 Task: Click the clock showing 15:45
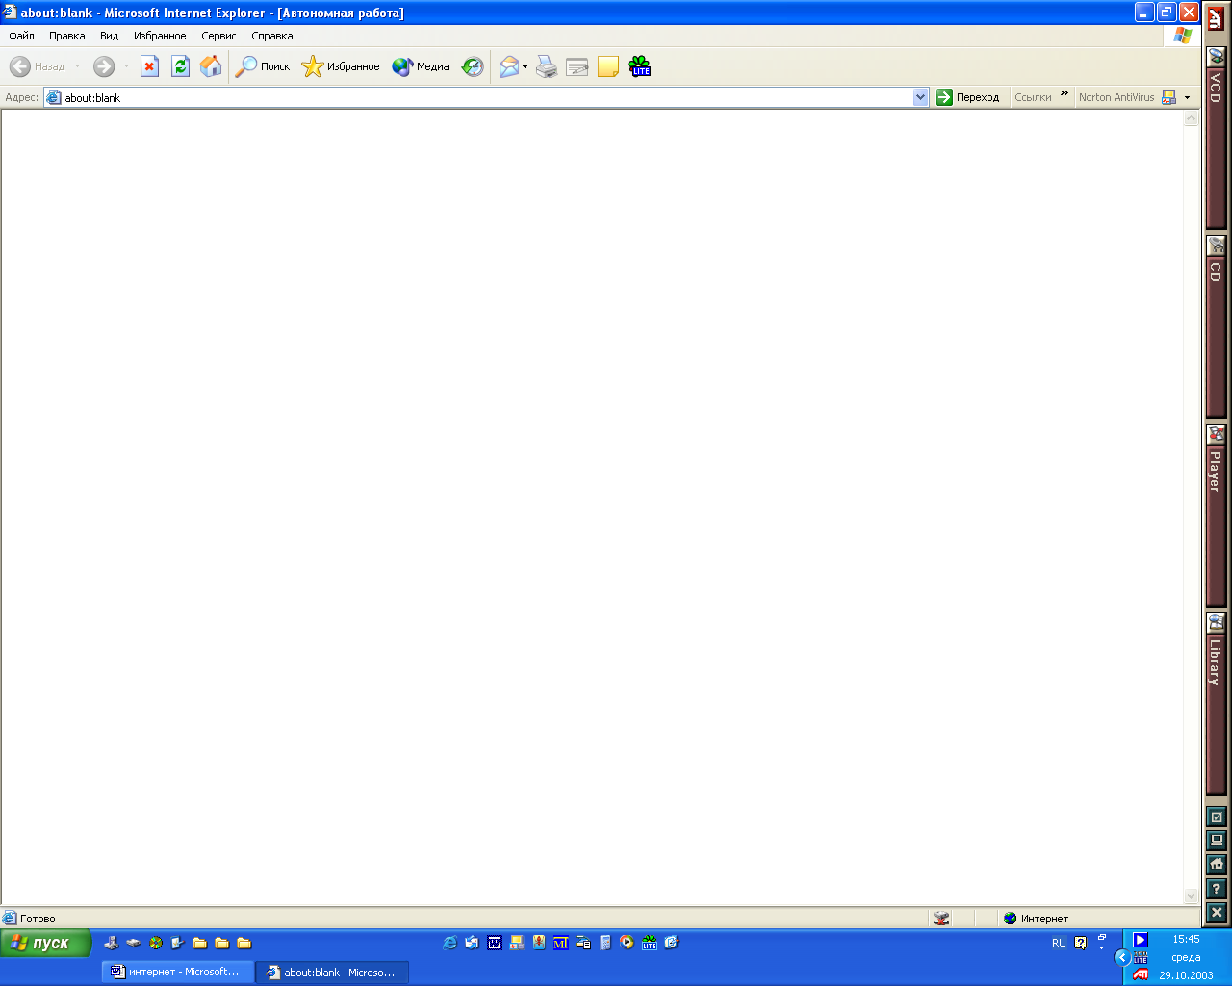(1186, 939)
